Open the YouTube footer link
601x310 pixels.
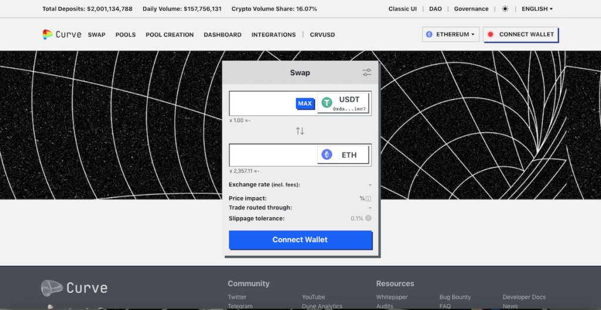click(x=313, y=297)
